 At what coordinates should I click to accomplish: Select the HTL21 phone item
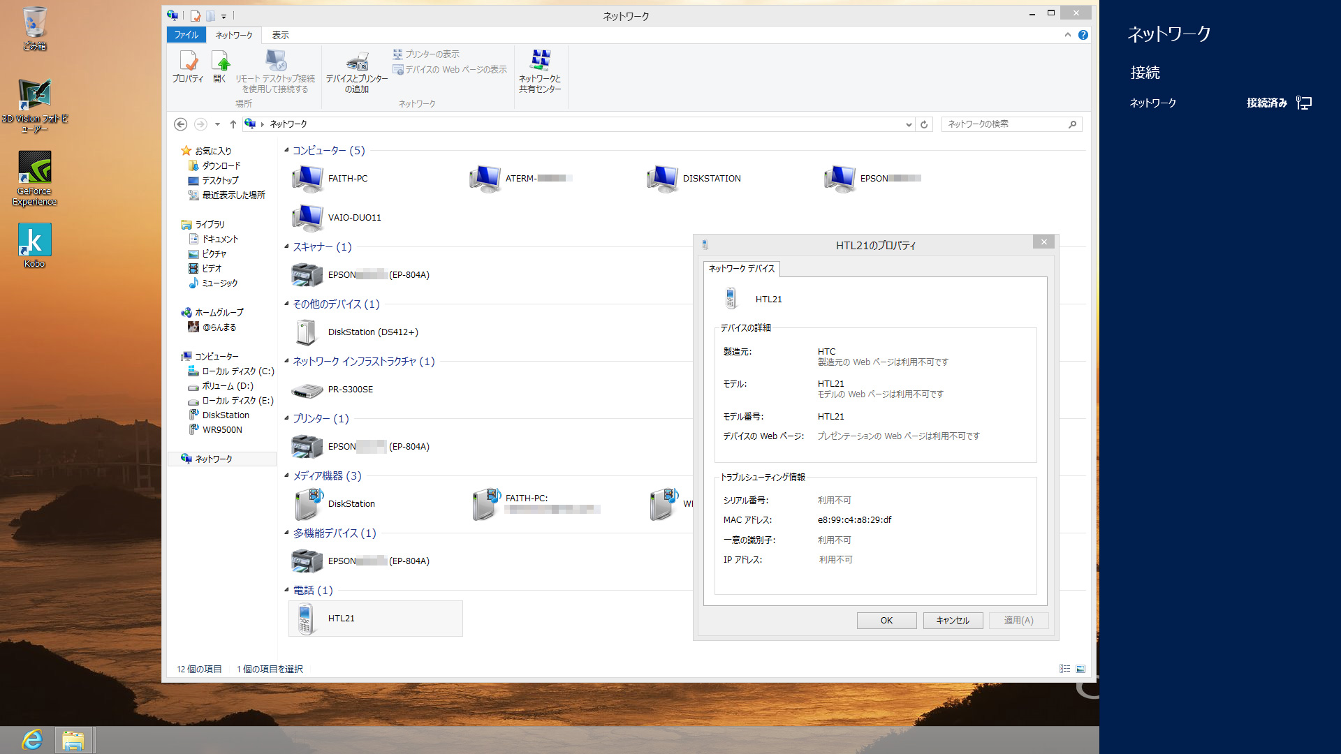click(376, 619)
